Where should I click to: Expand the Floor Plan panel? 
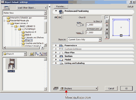pyautogui.click(x=56, y=52)
